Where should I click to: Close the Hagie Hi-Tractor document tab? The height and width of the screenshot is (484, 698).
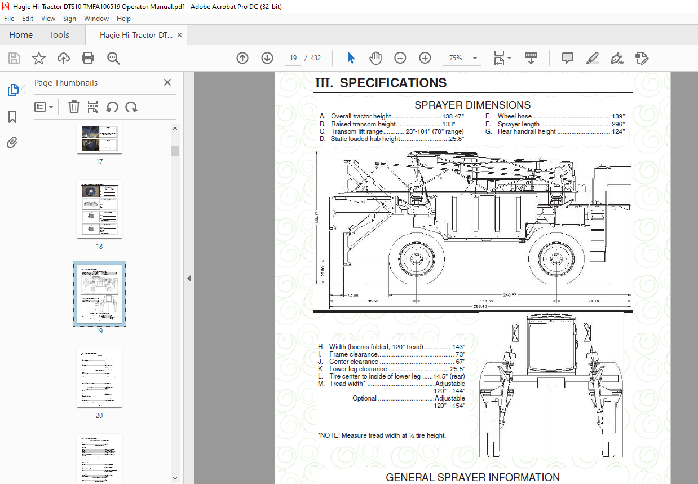(180, 35)
